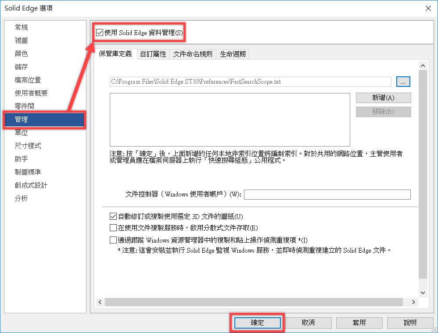Viewport: 438px width, 333px height.
Task: Open the 儲存 options page
Action: coord(21,67)
